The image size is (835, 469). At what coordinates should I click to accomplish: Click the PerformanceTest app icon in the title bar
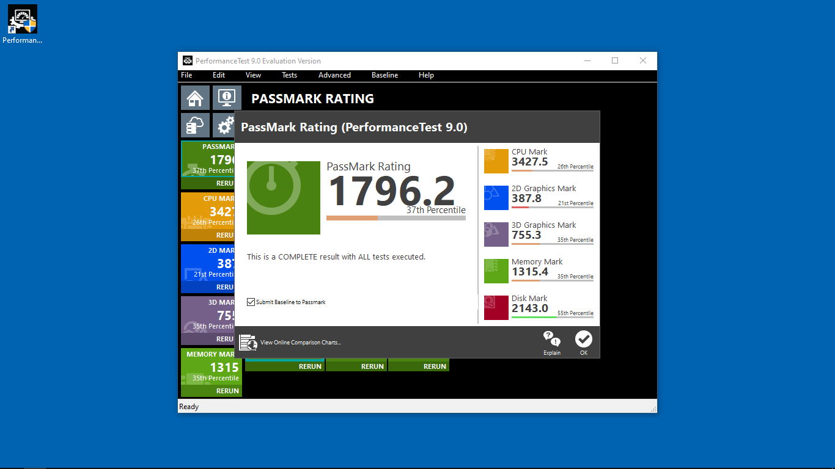tap(188, 60)
